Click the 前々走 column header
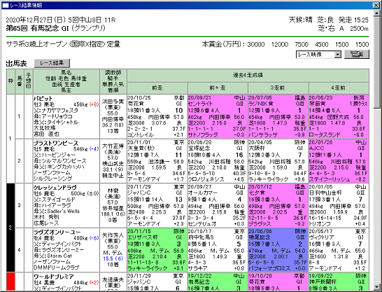This screenshot has width=382, height=292. [218, 88]
